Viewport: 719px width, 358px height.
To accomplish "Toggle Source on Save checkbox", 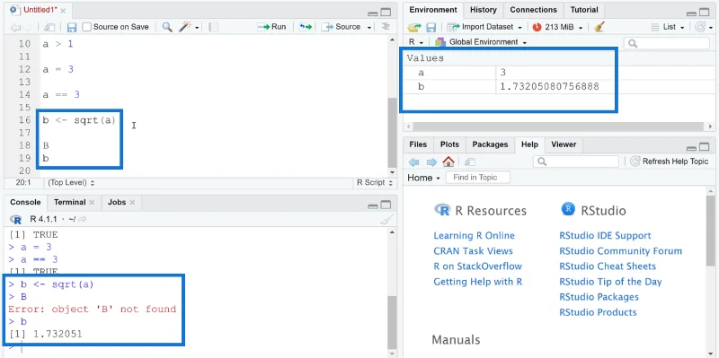I will (x=86, y=27).
